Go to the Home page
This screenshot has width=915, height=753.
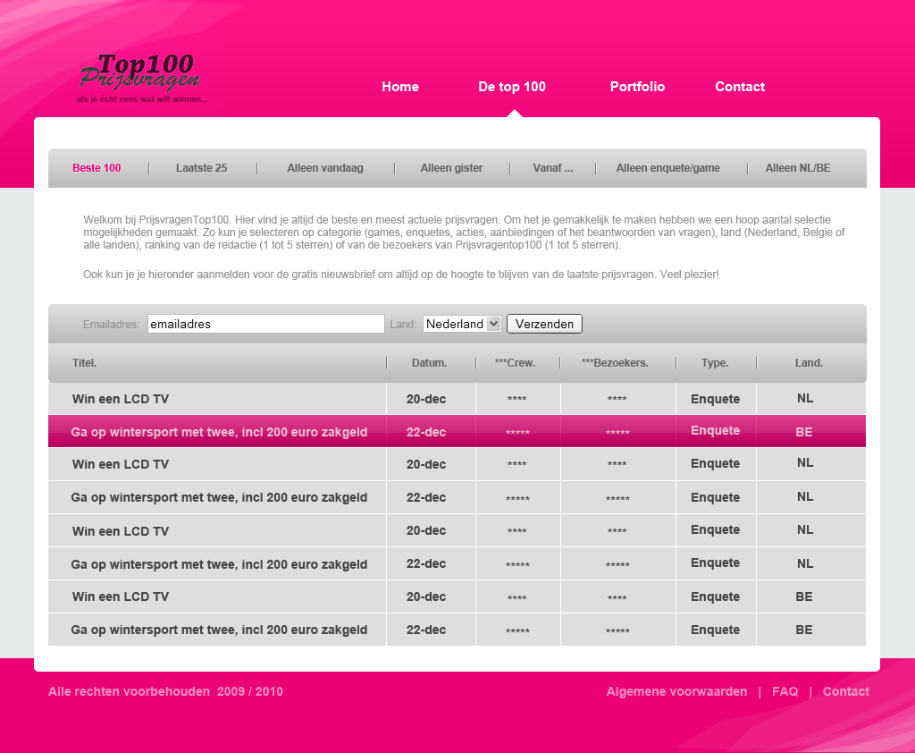[400, 87]
